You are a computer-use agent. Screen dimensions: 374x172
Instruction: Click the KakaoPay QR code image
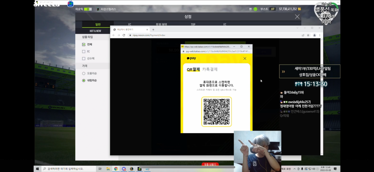pos(217,112)
